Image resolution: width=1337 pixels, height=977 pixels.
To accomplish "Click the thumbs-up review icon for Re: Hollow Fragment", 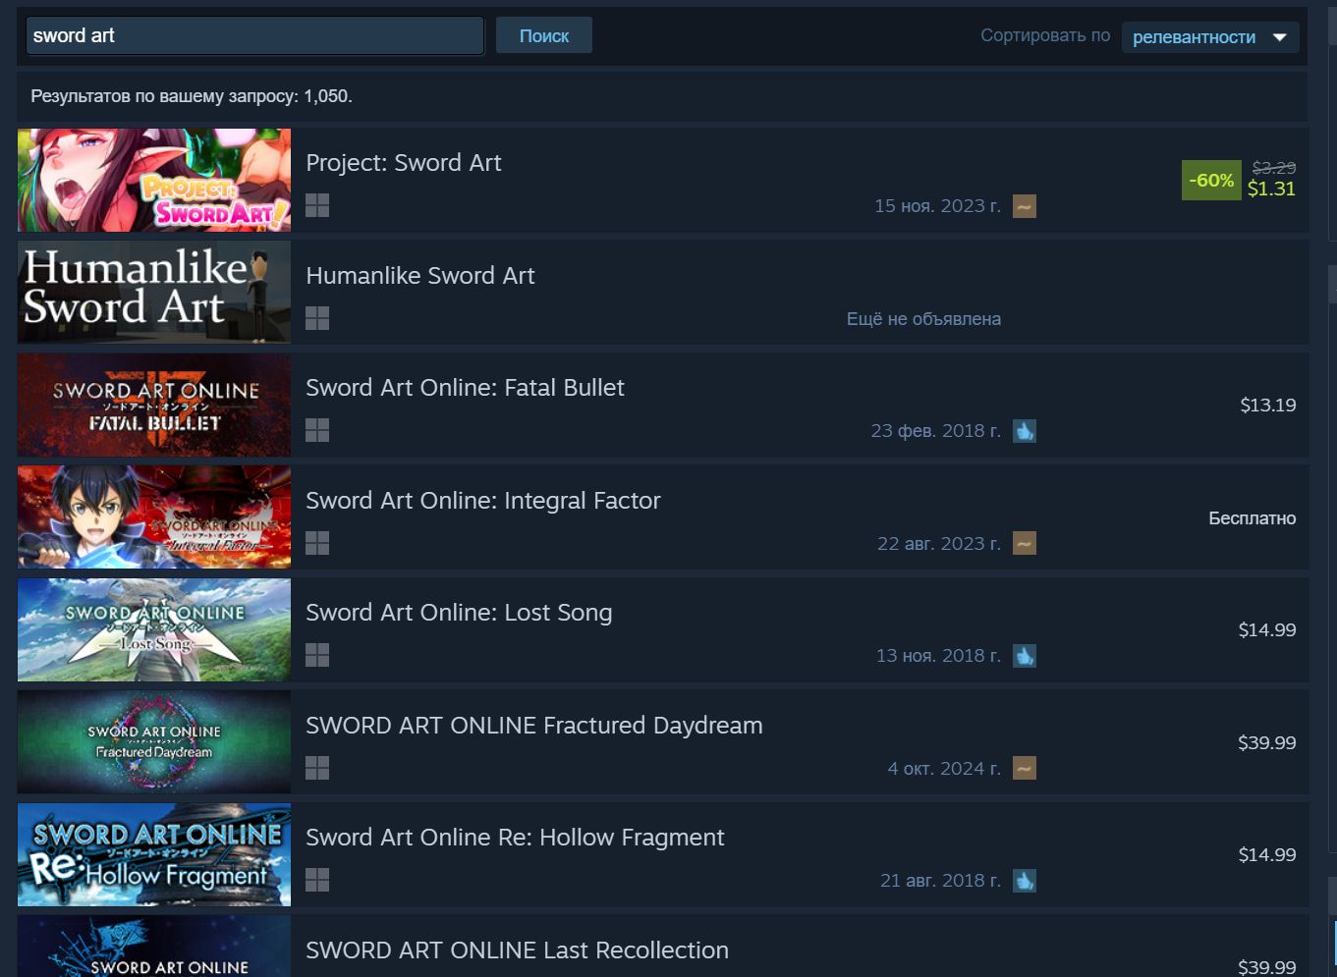I will coord(1025,881).
